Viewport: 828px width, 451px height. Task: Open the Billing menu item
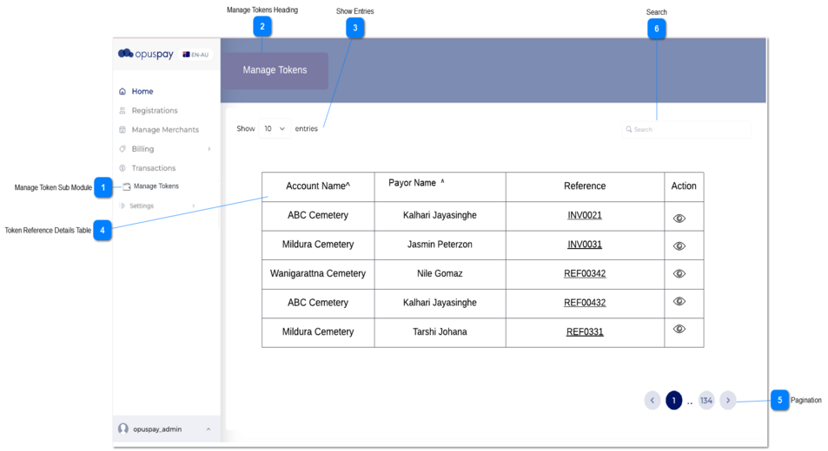[142, 149]
